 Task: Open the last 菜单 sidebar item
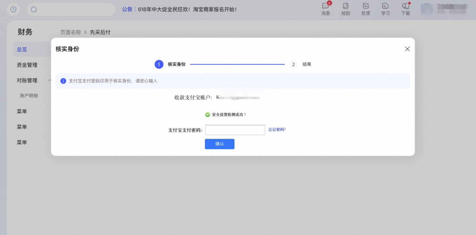(22, 142)
